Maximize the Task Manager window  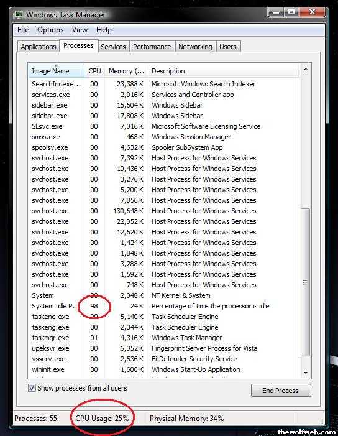click(291, 12)
